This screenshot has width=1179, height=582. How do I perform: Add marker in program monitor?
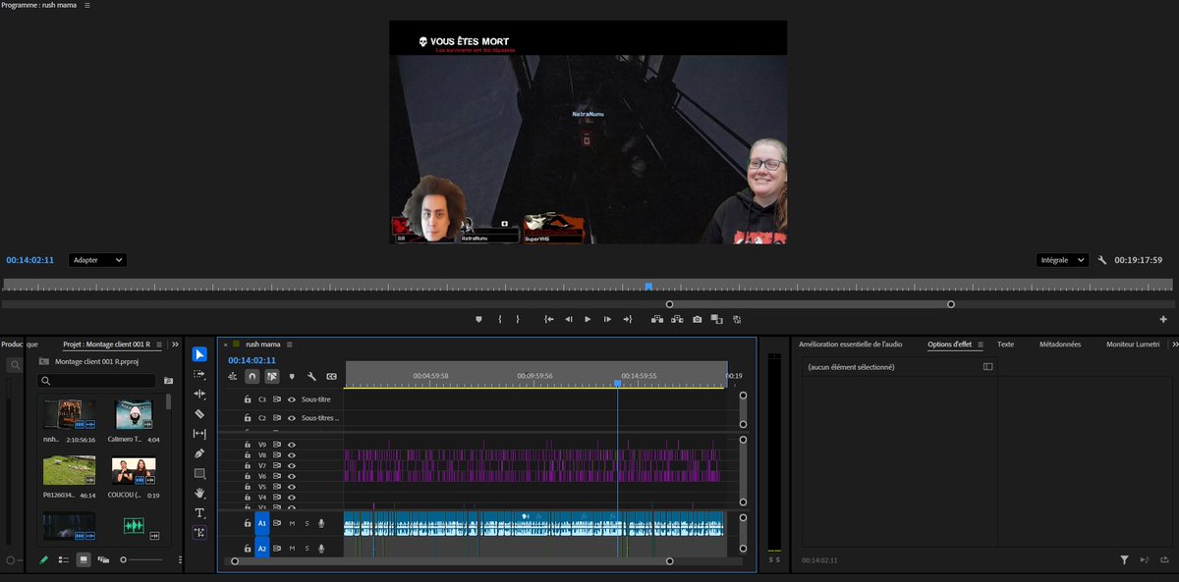478,319
